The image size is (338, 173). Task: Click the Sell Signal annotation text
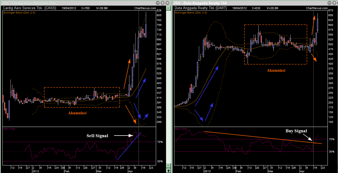pos(97,136)
